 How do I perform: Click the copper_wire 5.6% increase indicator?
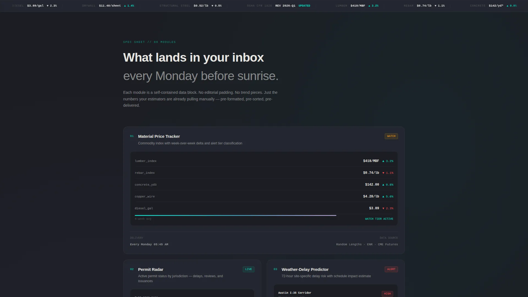point(388,197)
